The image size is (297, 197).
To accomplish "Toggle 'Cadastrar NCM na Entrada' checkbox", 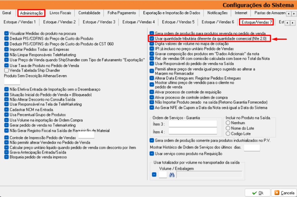I will [x=6, y=110].
